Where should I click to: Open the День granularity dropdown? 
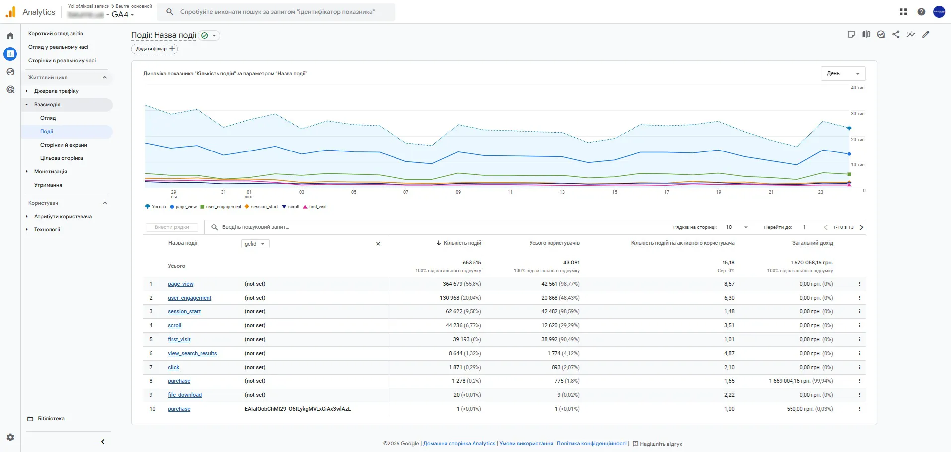(843, 74)
